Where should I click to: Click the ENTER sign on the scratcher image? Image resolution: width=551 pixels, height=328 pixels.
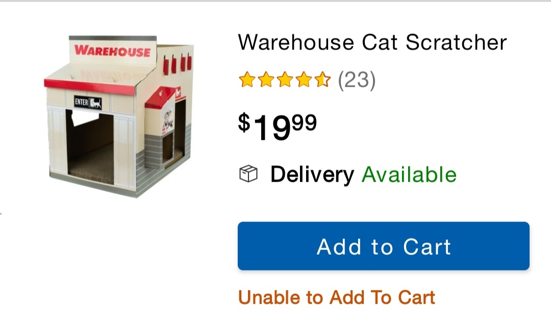point(88,103)
